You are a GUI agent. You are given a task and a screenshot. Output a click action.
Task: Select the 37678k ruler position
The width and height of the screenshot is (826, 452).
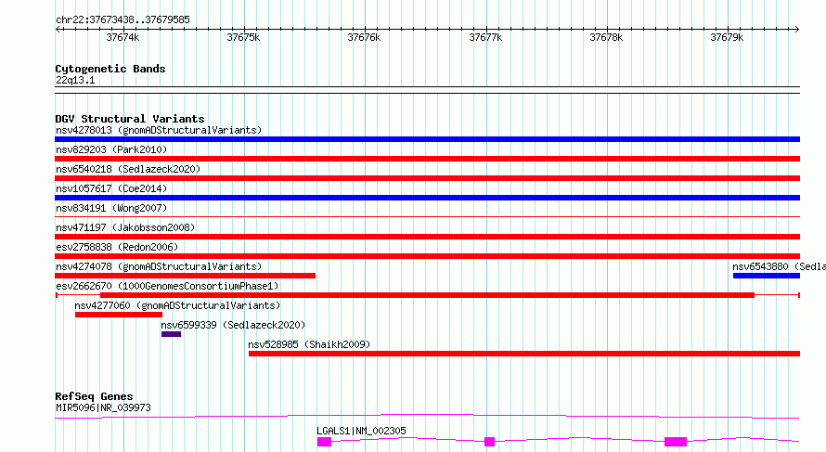point(606,37)
